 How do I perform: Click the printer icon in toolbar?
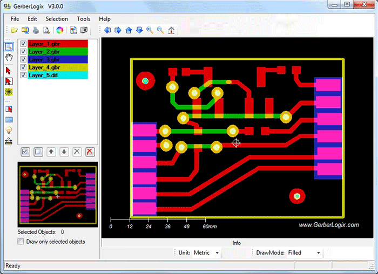coord(36,30)
